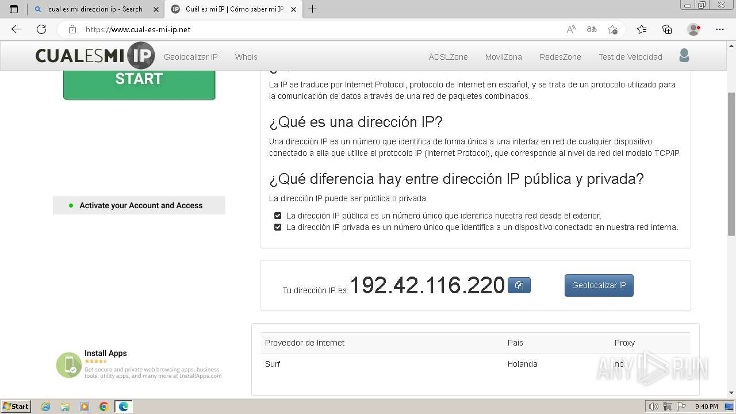Screen dimensions: 736x414
Task: Open browser Settings and more menu
Action: point(720,29)
